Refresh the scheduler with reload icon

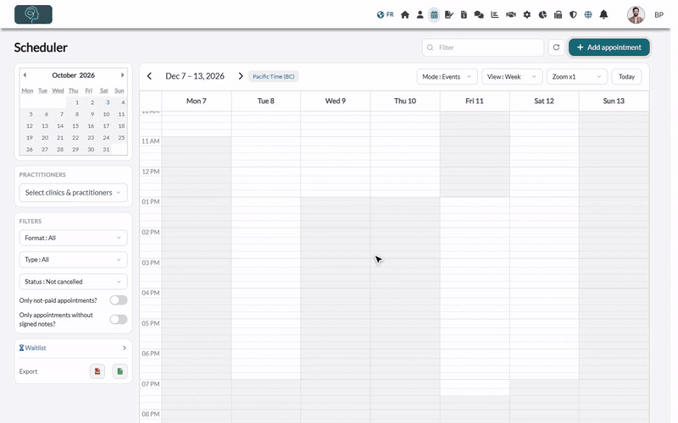tap(556, 47)
